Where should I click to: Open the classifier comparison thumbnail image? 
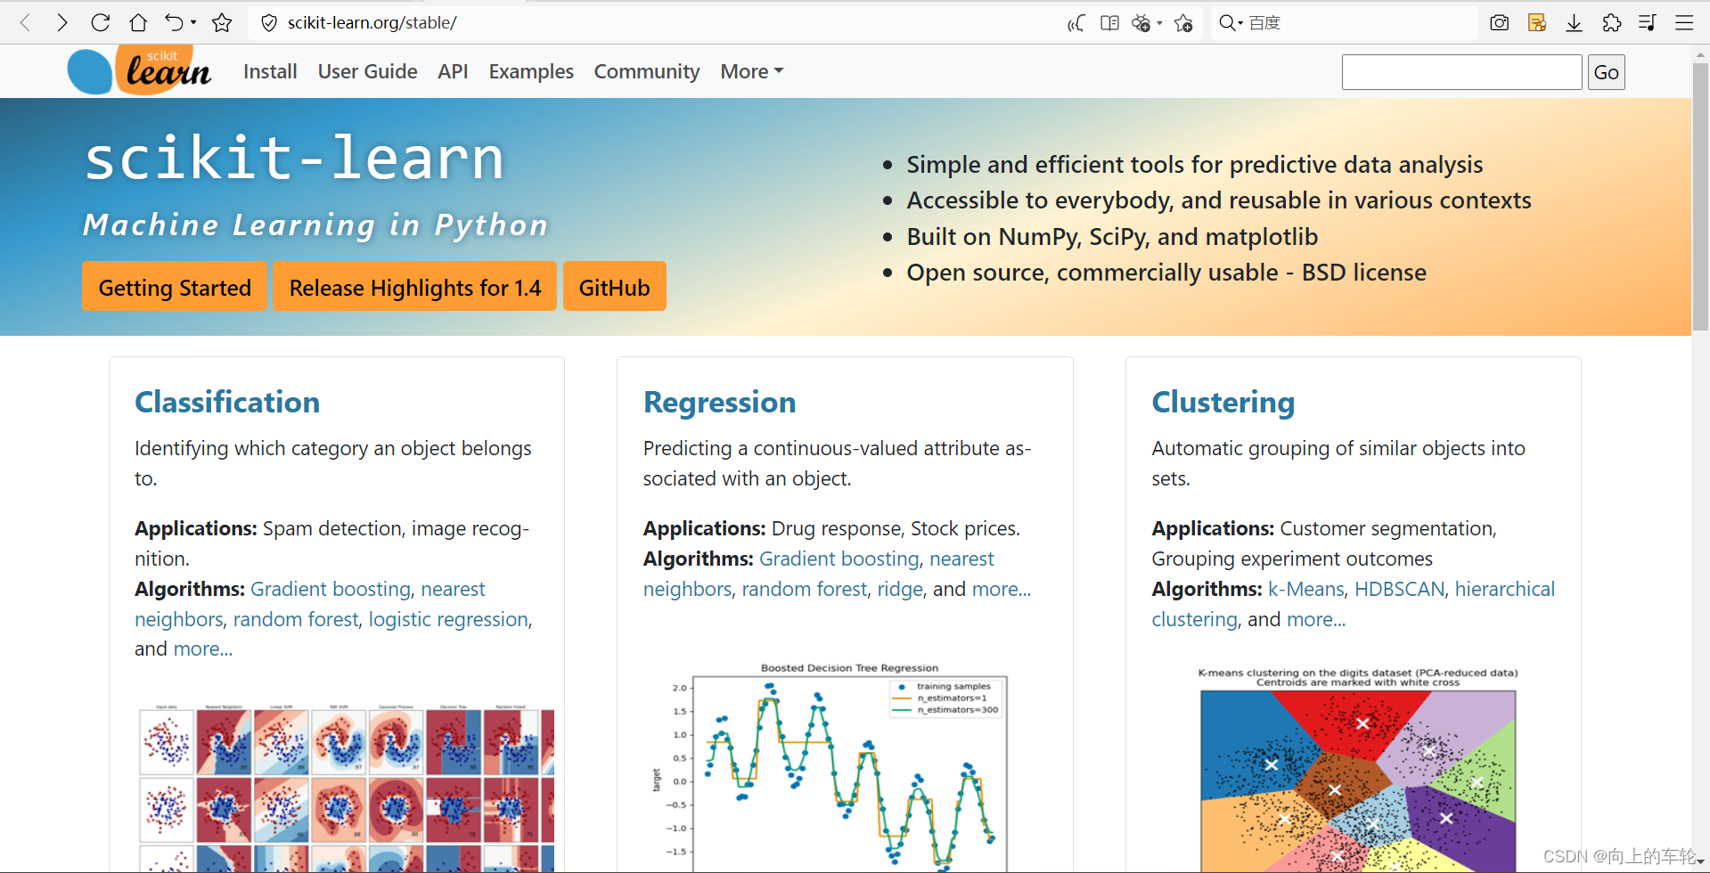(347, 787)
